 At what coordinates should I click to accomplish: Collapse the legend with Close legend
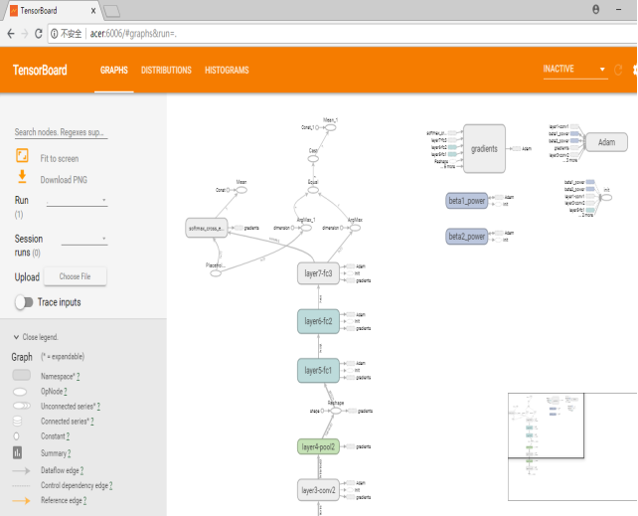pos(36,337)
